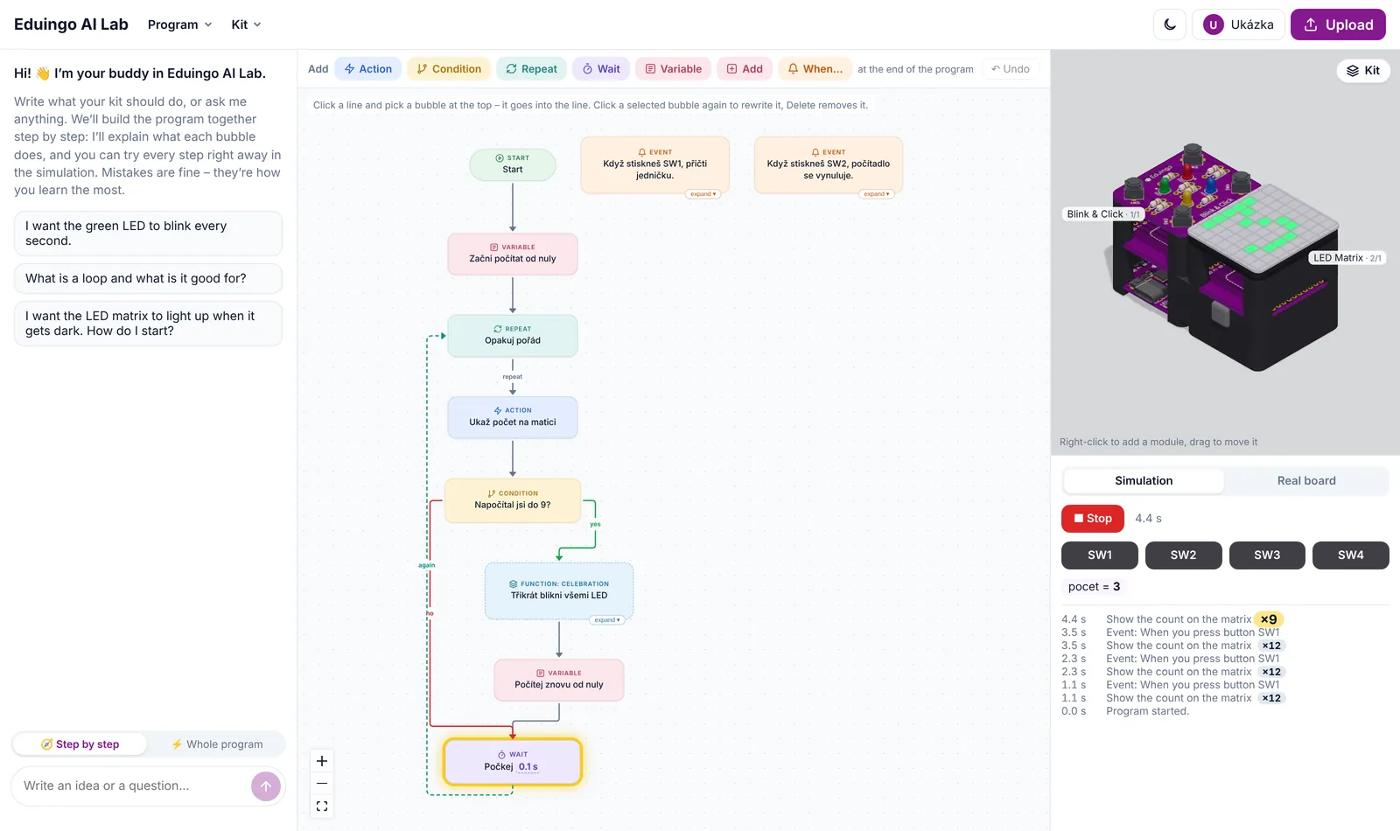Click the 0.1 s value in Wait node
The image size is (1400, 831).
[528, 767]
